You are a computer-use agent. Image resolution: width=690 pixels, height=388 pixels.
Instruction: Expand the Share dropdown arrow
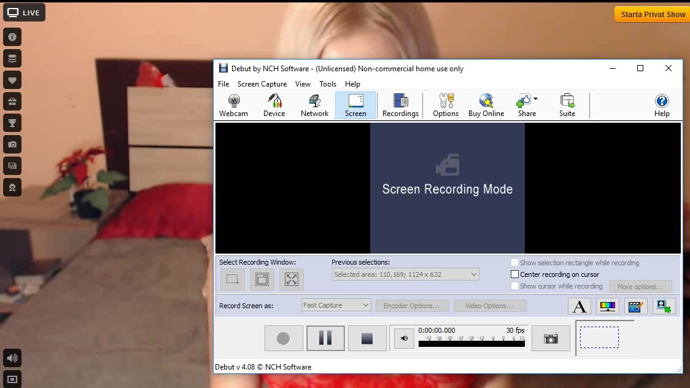click(535, 99)
